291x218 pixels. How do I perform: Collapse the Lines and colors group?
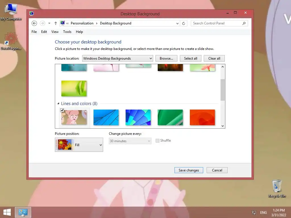(58, 103)
